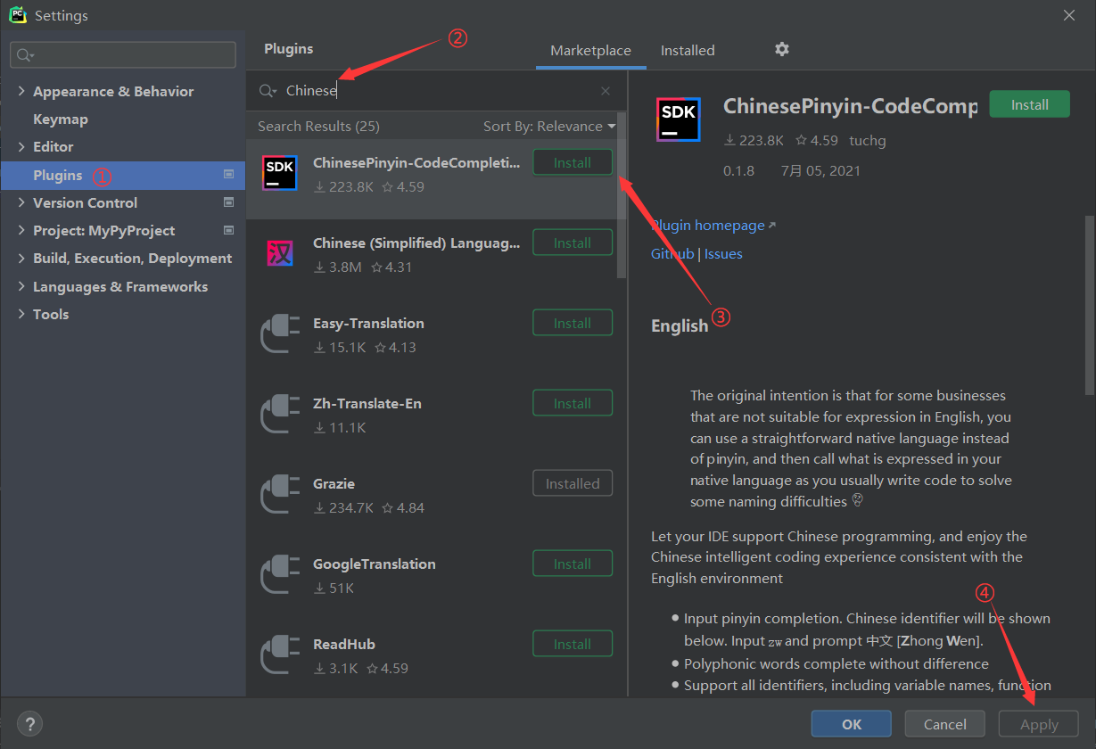This screenshot has width=1096, height=749.
Task: Click the plugin description vertical scrollbar
Action: click(x=1090, y=305)
